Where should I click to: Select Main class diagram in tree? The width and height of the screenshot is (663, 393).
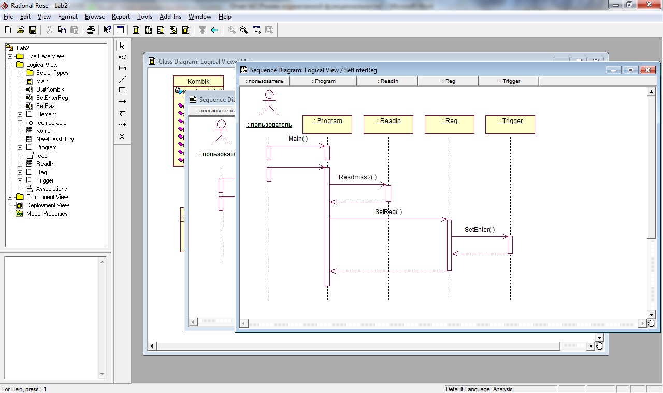click(42, 81)
